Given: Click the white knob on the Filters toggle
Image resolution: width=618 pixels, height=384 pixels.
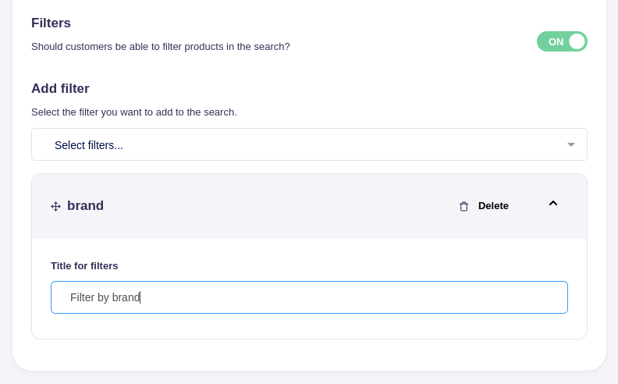Looking at the screenshot, I should click(x=577, y=41).
